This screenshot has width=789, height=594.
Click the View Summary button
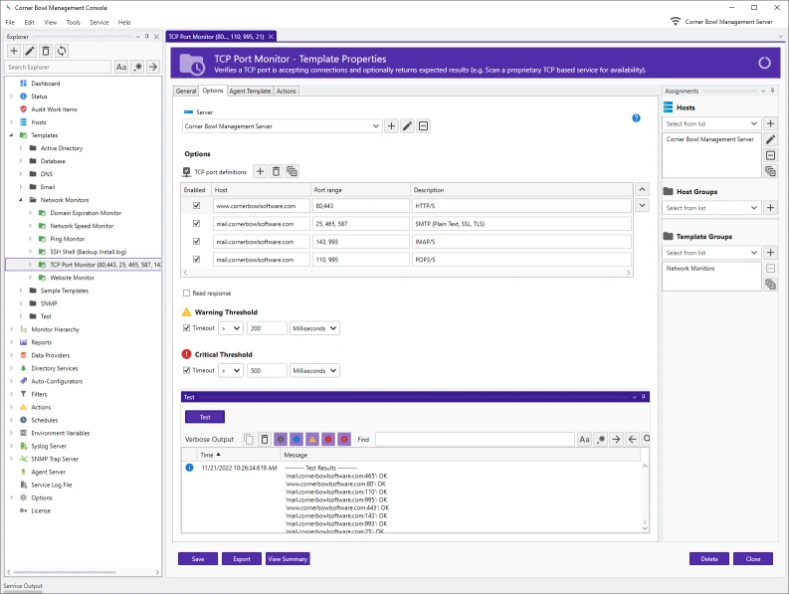(288, 559)
